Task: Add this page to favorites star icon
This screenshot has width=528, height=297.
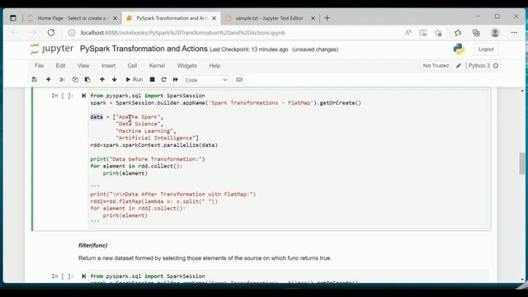Action: click(x=438, y=33)
